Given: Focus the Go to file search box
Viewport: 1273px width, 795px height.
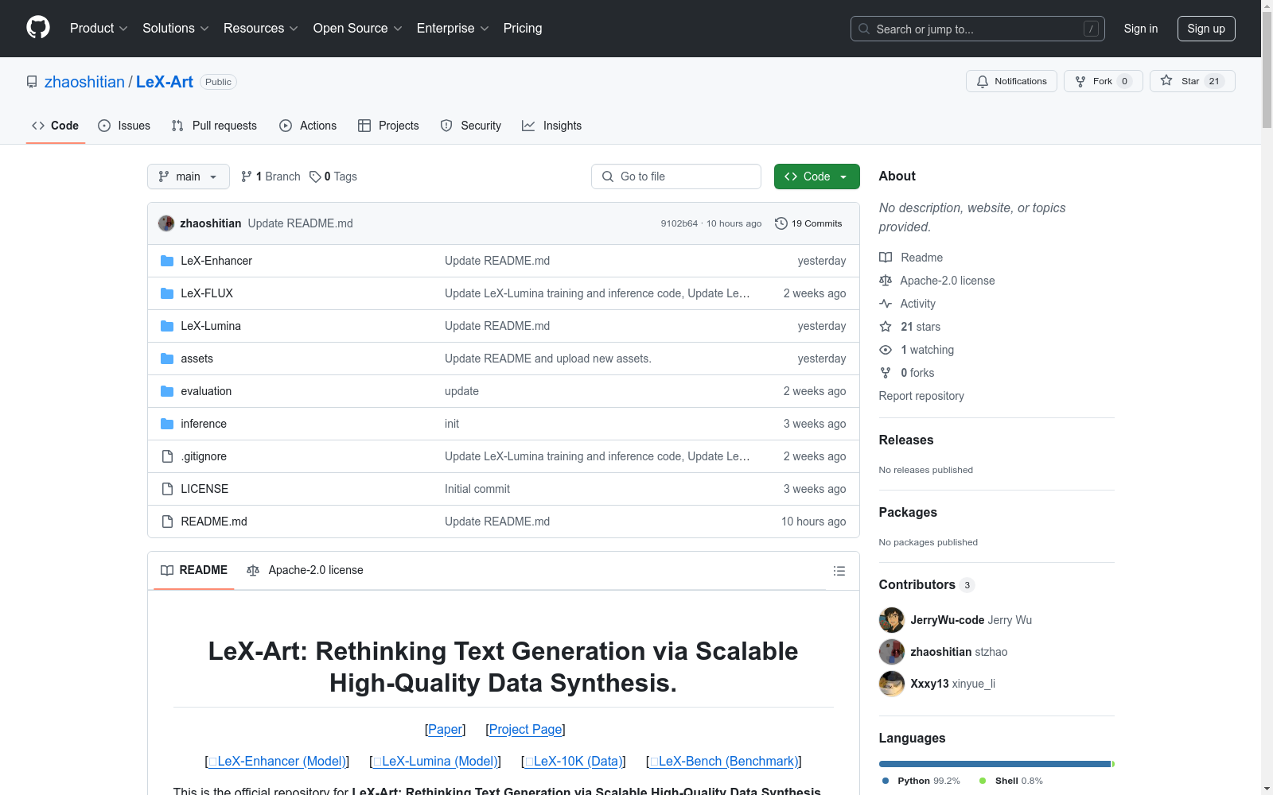Looking at the screenshot, I should coord(676,176).
